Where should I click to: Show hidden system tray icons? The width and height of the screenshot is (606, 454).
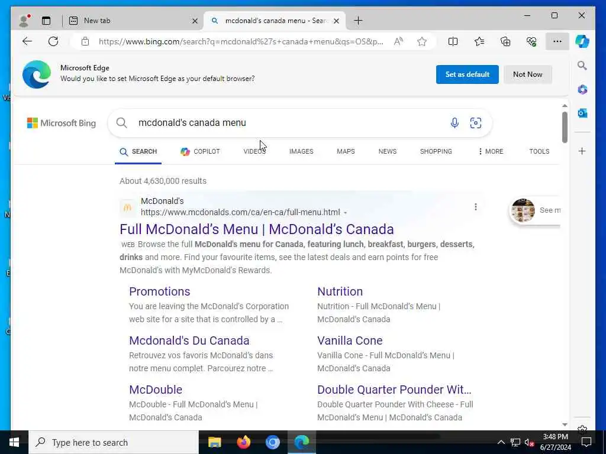click(x=501, y=442)
